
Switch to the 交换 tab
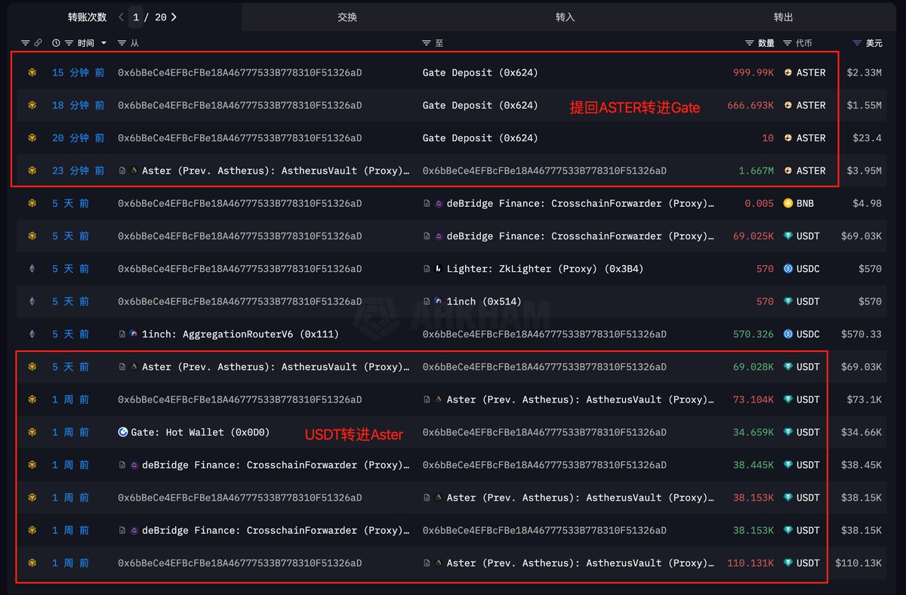(x=347, y=17)
